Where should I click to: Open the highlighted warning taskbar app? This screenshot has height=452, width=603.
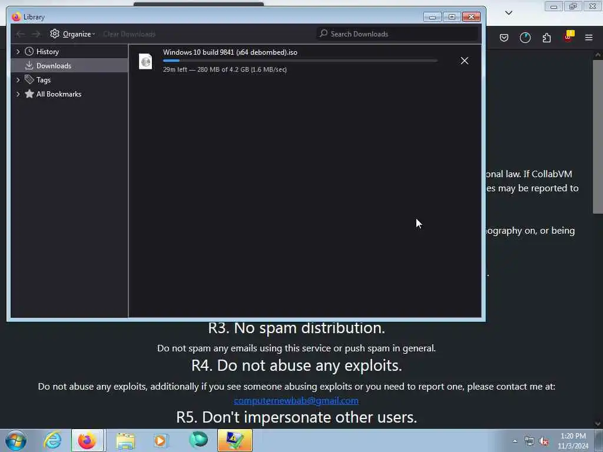click(x=234, y=440)
